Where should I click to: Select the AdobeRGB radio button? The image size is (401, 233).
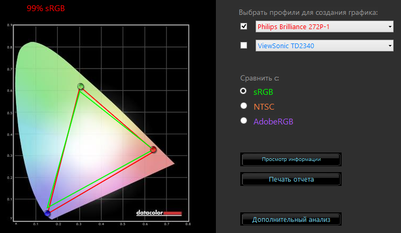point(244,121)
